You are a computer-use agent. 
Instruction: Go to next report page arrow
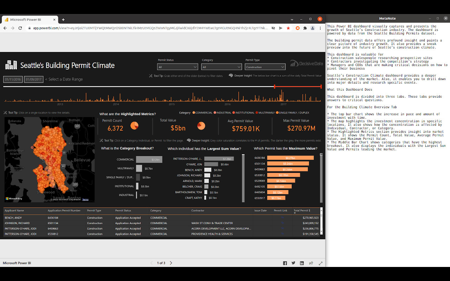pyautogui.click(x=171, y=263)
